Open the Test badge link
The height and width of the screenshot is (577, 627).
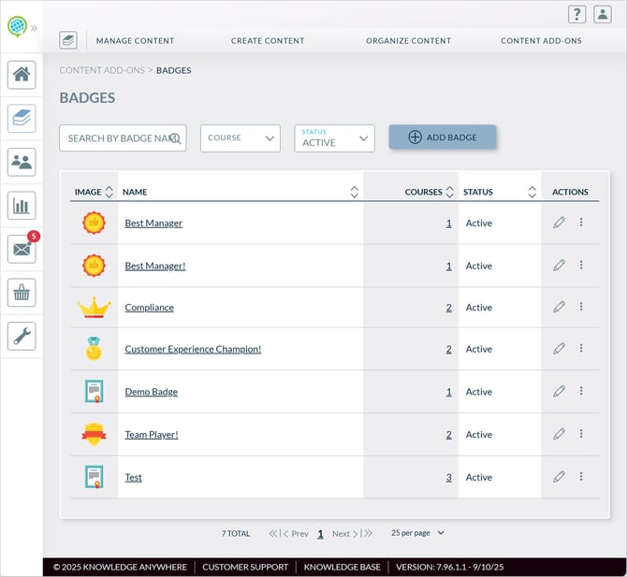pos(133,477)
